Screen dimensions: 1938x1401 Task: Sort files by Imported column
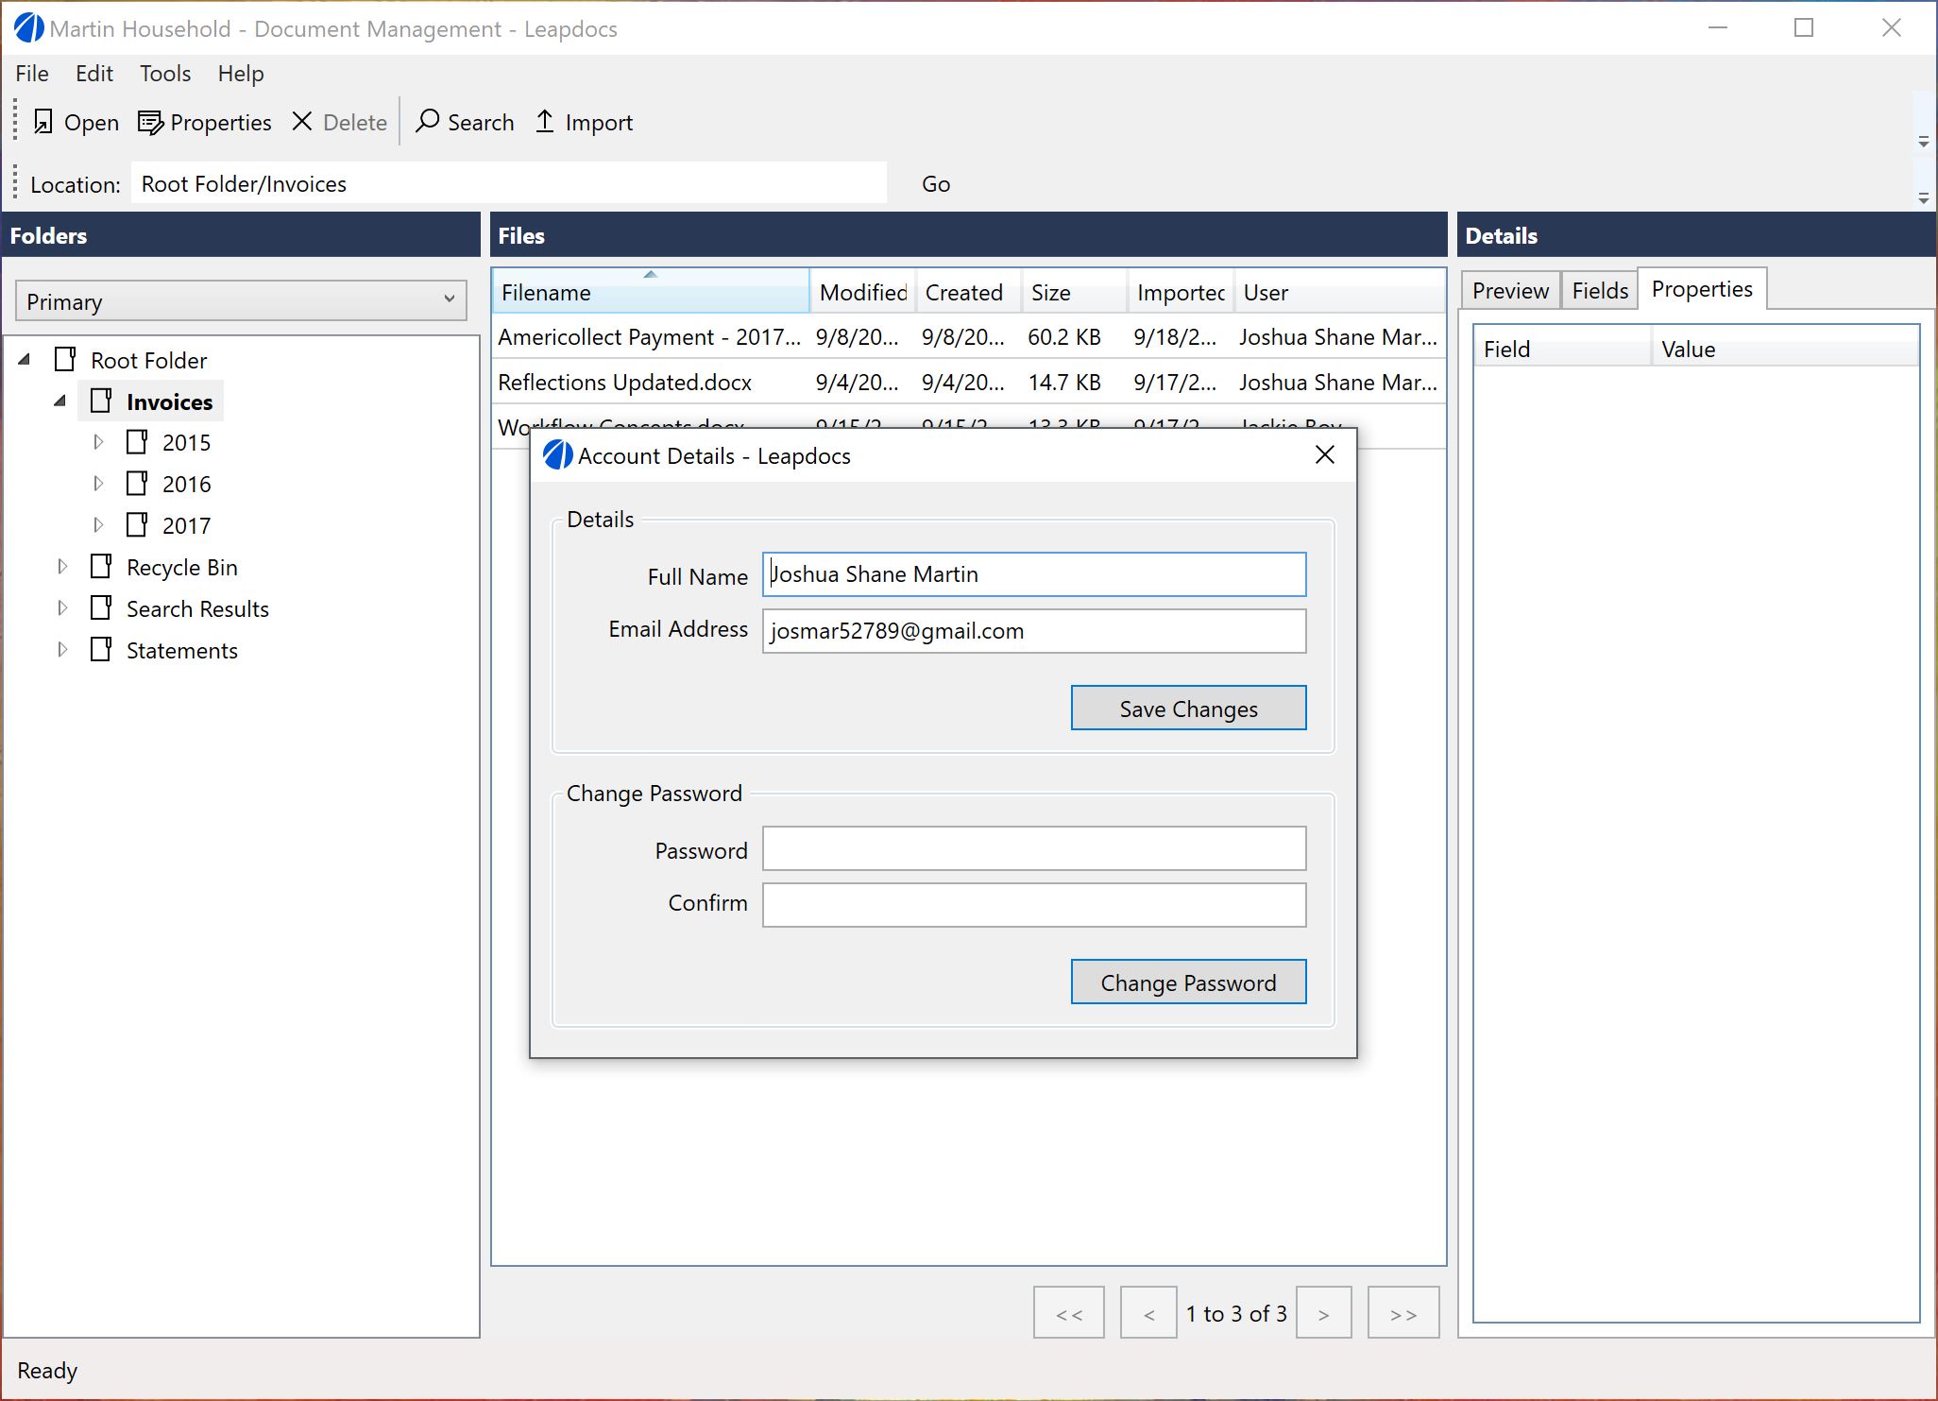click(x=1181, y=292)
